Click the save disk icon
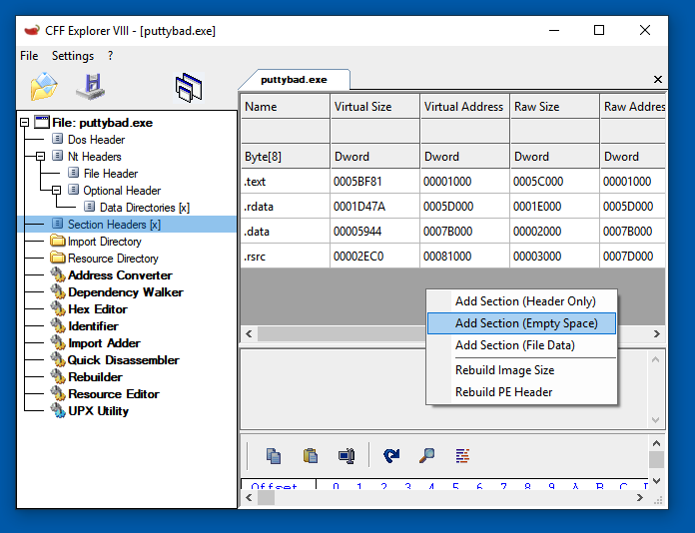695x533 pixels. point(91,87)
